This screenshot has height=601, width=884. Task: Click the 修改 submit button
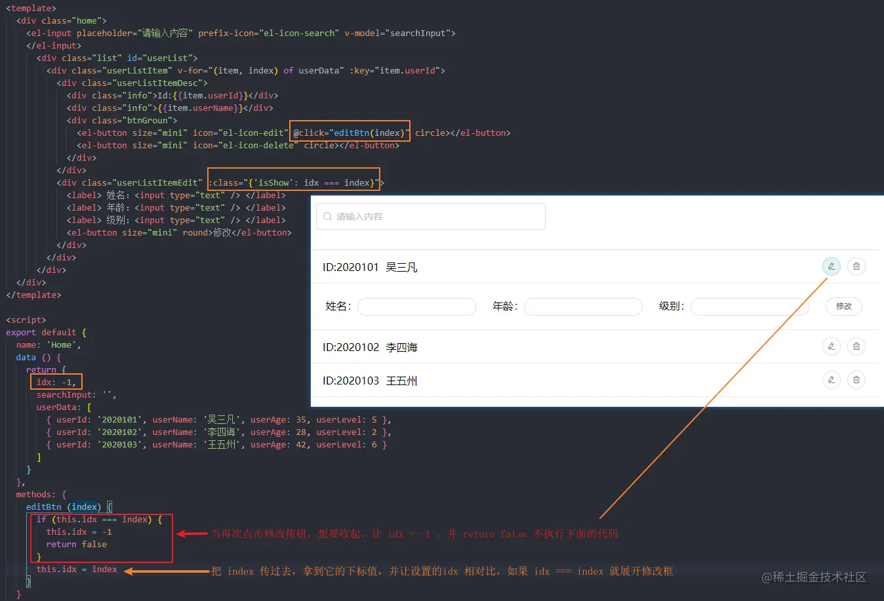[x=843, y=306]
